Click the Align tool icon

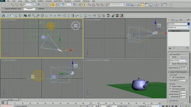133,5
